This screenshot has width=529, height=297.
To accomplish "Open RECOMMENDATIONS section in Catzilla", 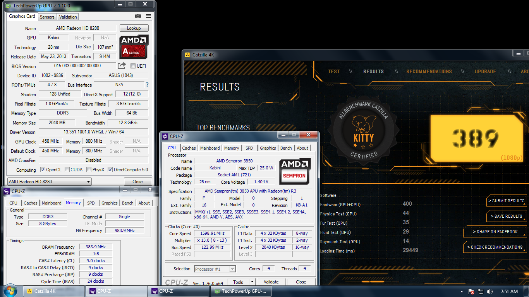I will (429, 72).
